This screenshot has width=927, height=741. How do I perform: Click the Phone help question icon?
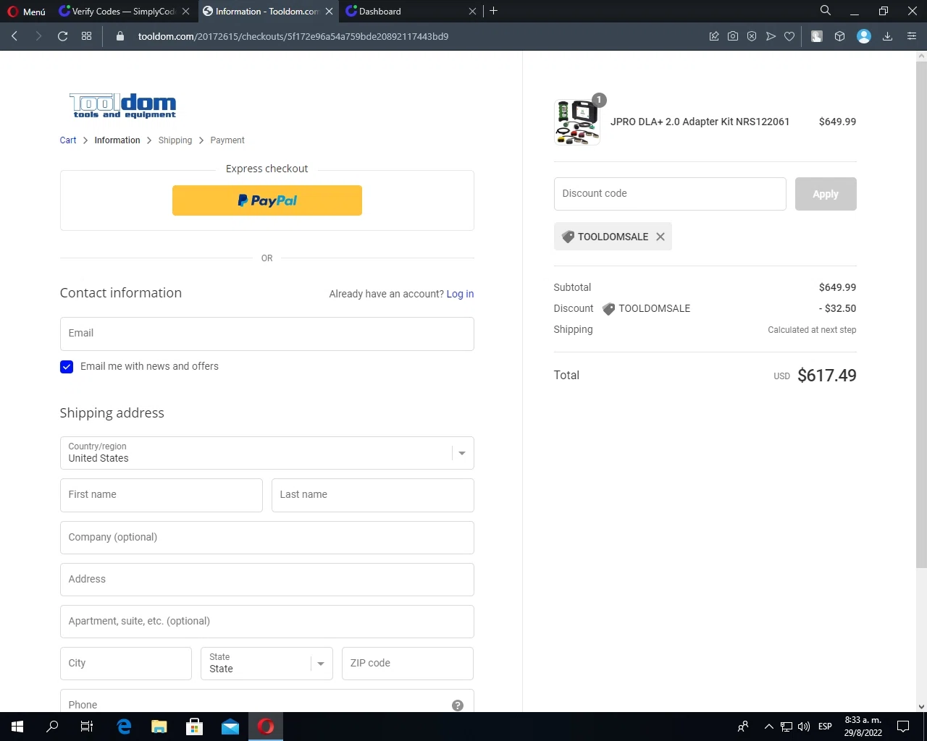[458, 706]
